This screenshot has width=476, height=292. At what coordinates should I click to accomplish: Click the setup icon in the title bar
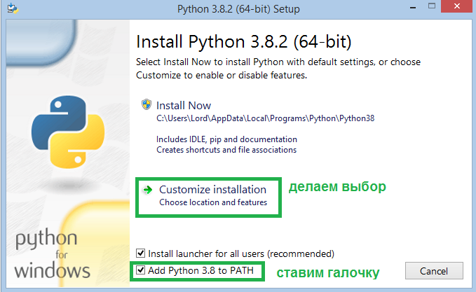click(13, 8)
